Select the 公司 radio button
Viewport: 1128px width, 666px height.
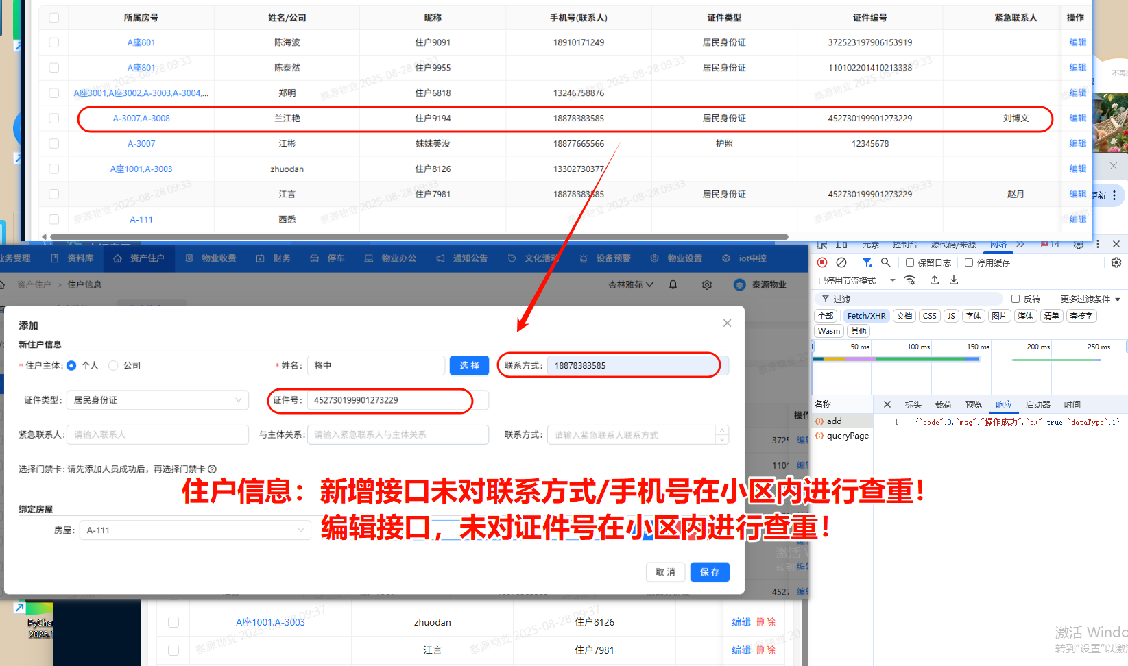[114, 366]
